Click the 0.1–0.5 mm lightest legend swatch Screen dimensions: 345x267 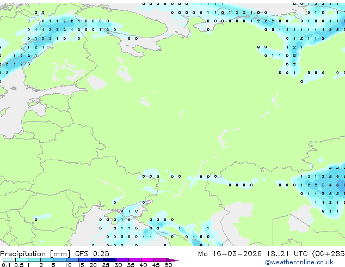(x=9, y=260)
